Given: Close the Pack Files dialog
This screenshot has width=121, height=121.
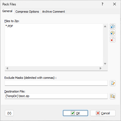Looking at the screenshot, I should (x=115, y=4).
